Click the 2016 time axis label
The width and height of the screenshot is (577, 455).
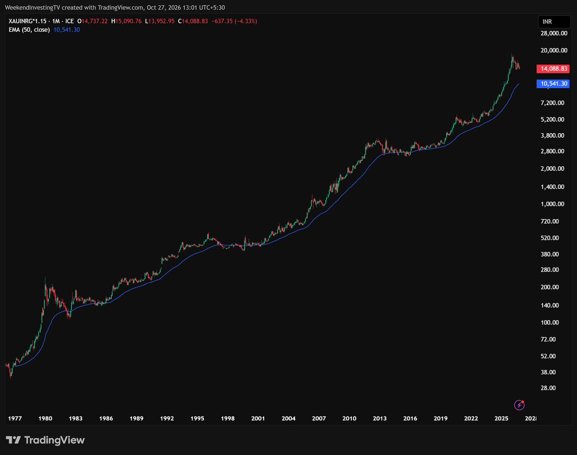[410, 418]
